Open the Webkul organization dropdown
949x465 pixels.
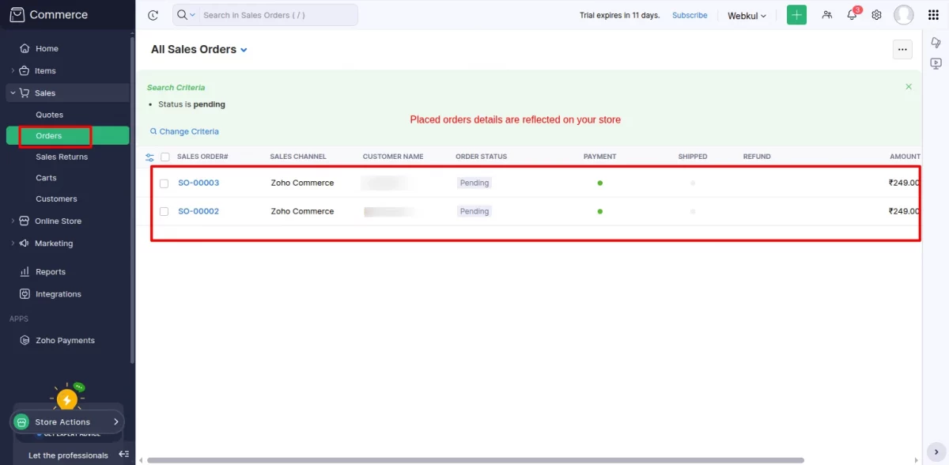(747, 16)
